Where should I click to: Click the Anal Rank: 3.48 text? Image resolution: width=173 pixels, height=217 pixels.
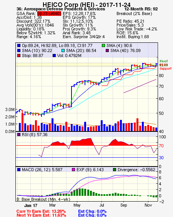[x=77, y=33]
